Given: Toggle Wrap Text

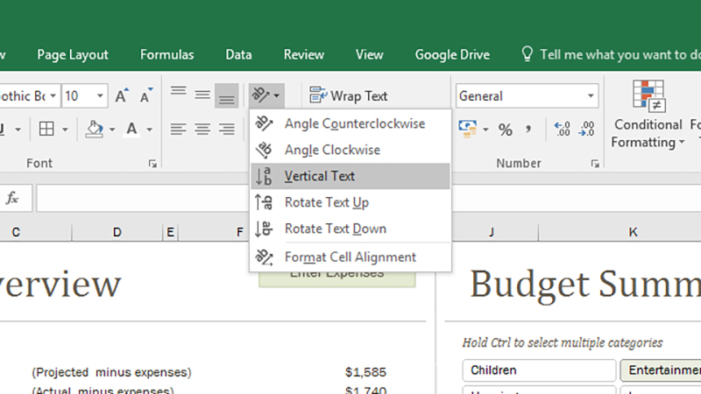Looking at the screenshot, I should click(x=348, y=95).
